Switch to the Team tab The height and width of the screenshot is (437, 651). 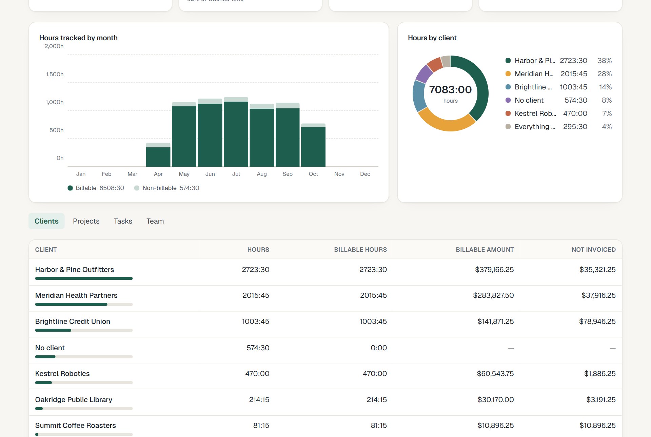[x=155, y=221]
